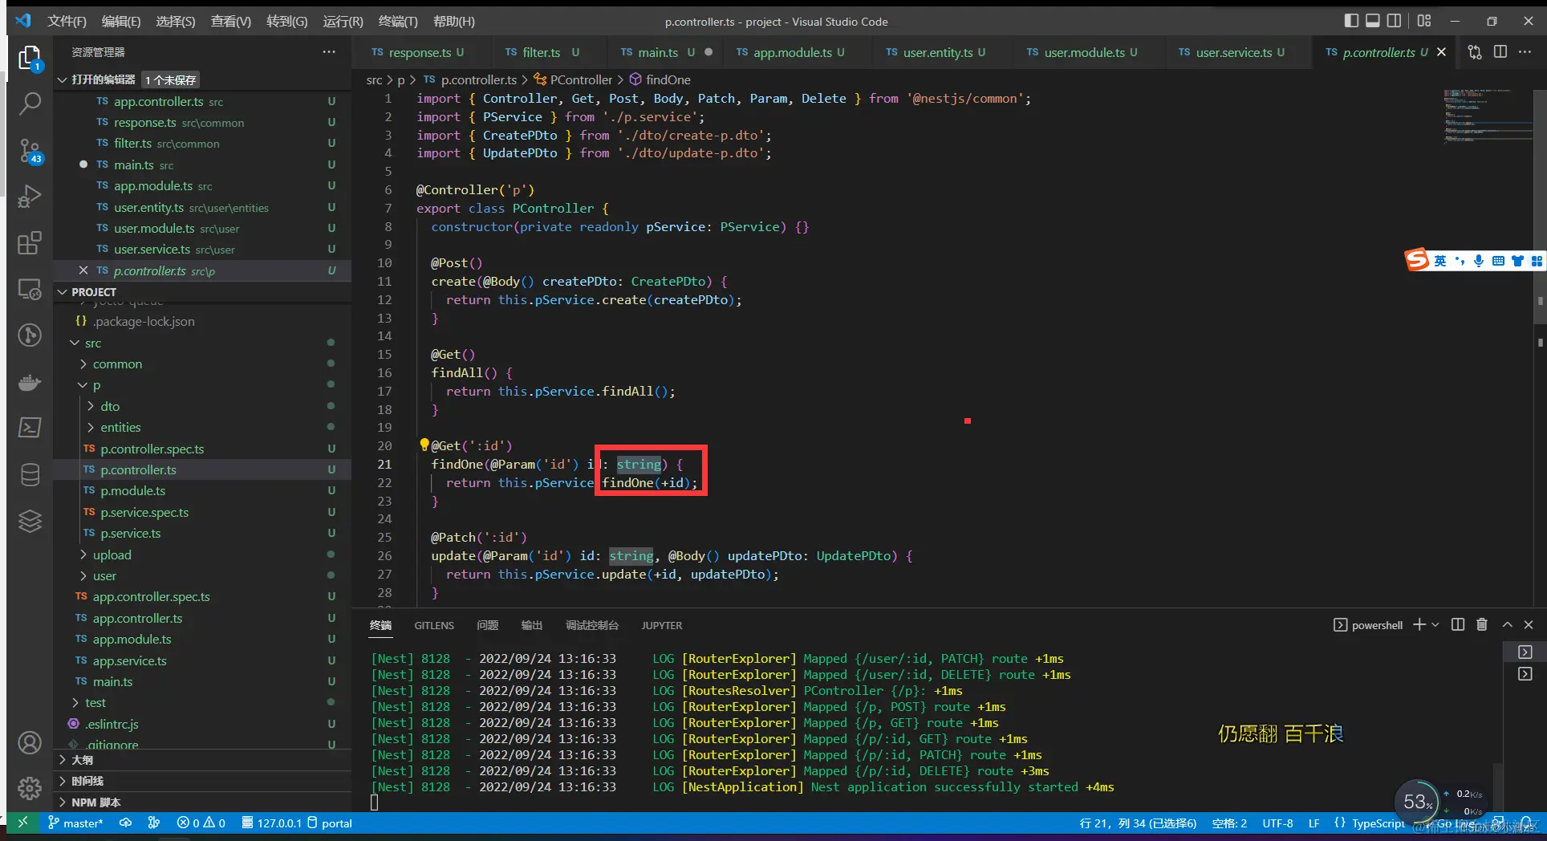Image resolution: width=1547 pixels, height=841 pixels.
Task: Customize layout from title bar icon
Action: [x=1424, y=21]
